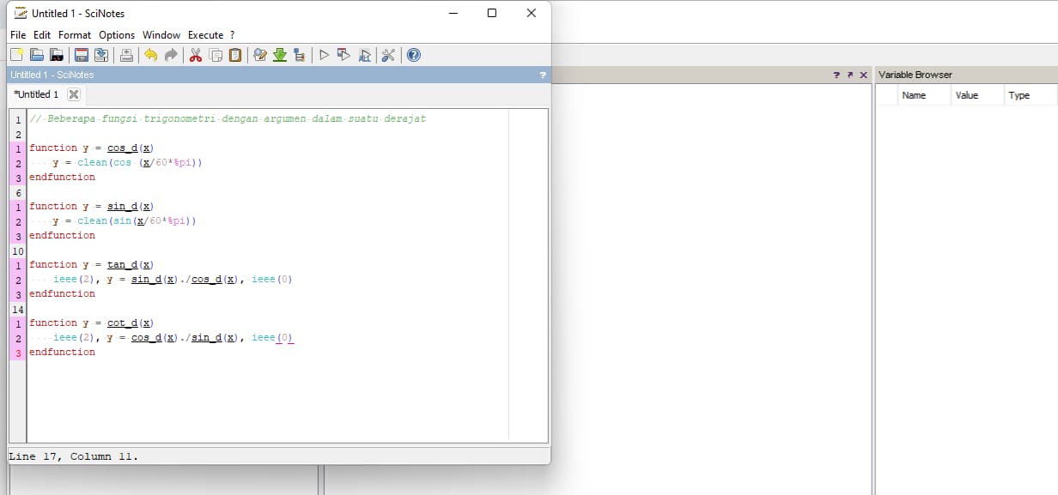Redo the last undone edit
This screenshot has height=495, width=1058.
pos(171,55)
